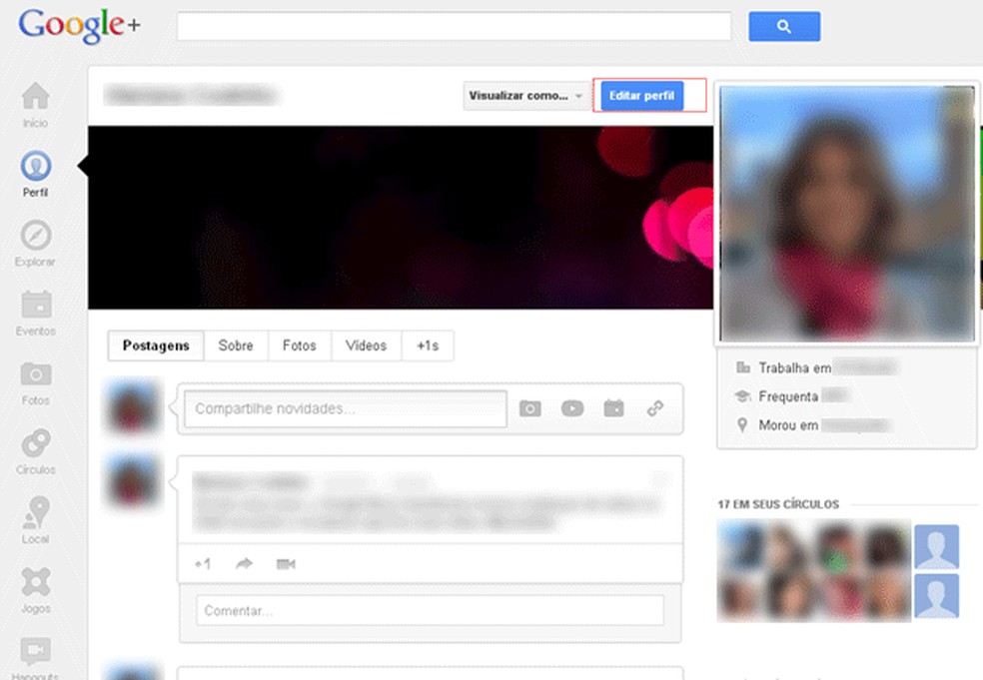Add a link via chain icon in share box

coord(655,408)
